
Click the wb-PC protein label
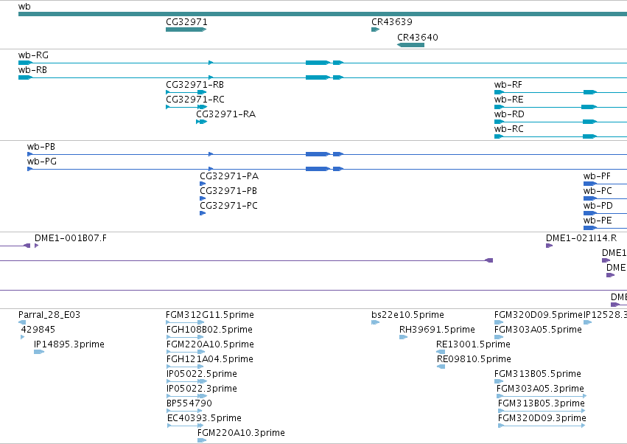598,191
